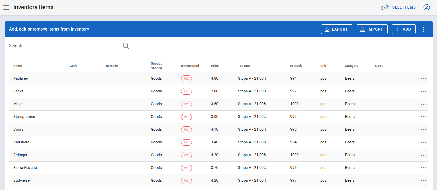Select the Coors item name
This screenshot has width=437, height=190.
(x=18, y=129)
